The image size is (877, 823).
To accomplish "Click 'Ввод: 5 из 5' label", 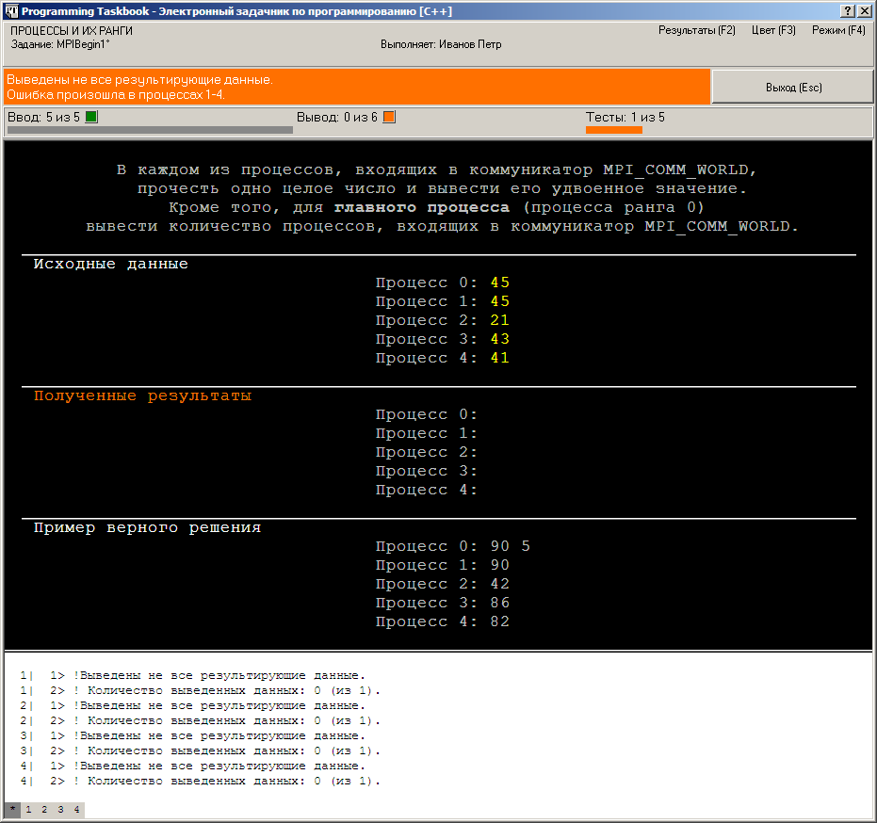I will click(x=43, y=118).
